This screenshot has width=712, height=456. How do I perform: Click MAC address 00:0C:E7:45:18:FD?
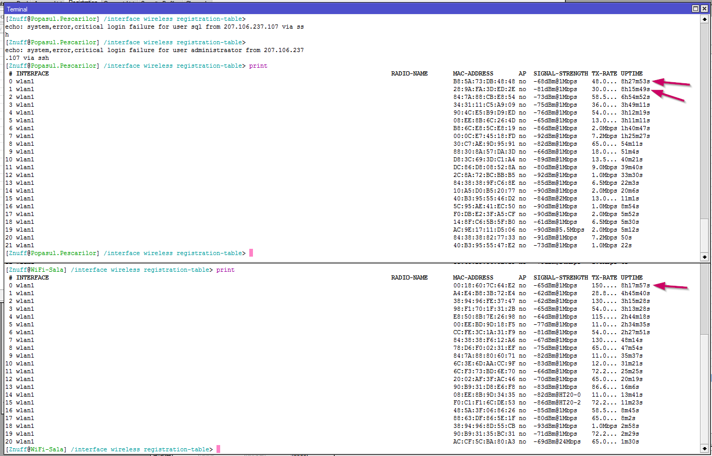(484, 136)
